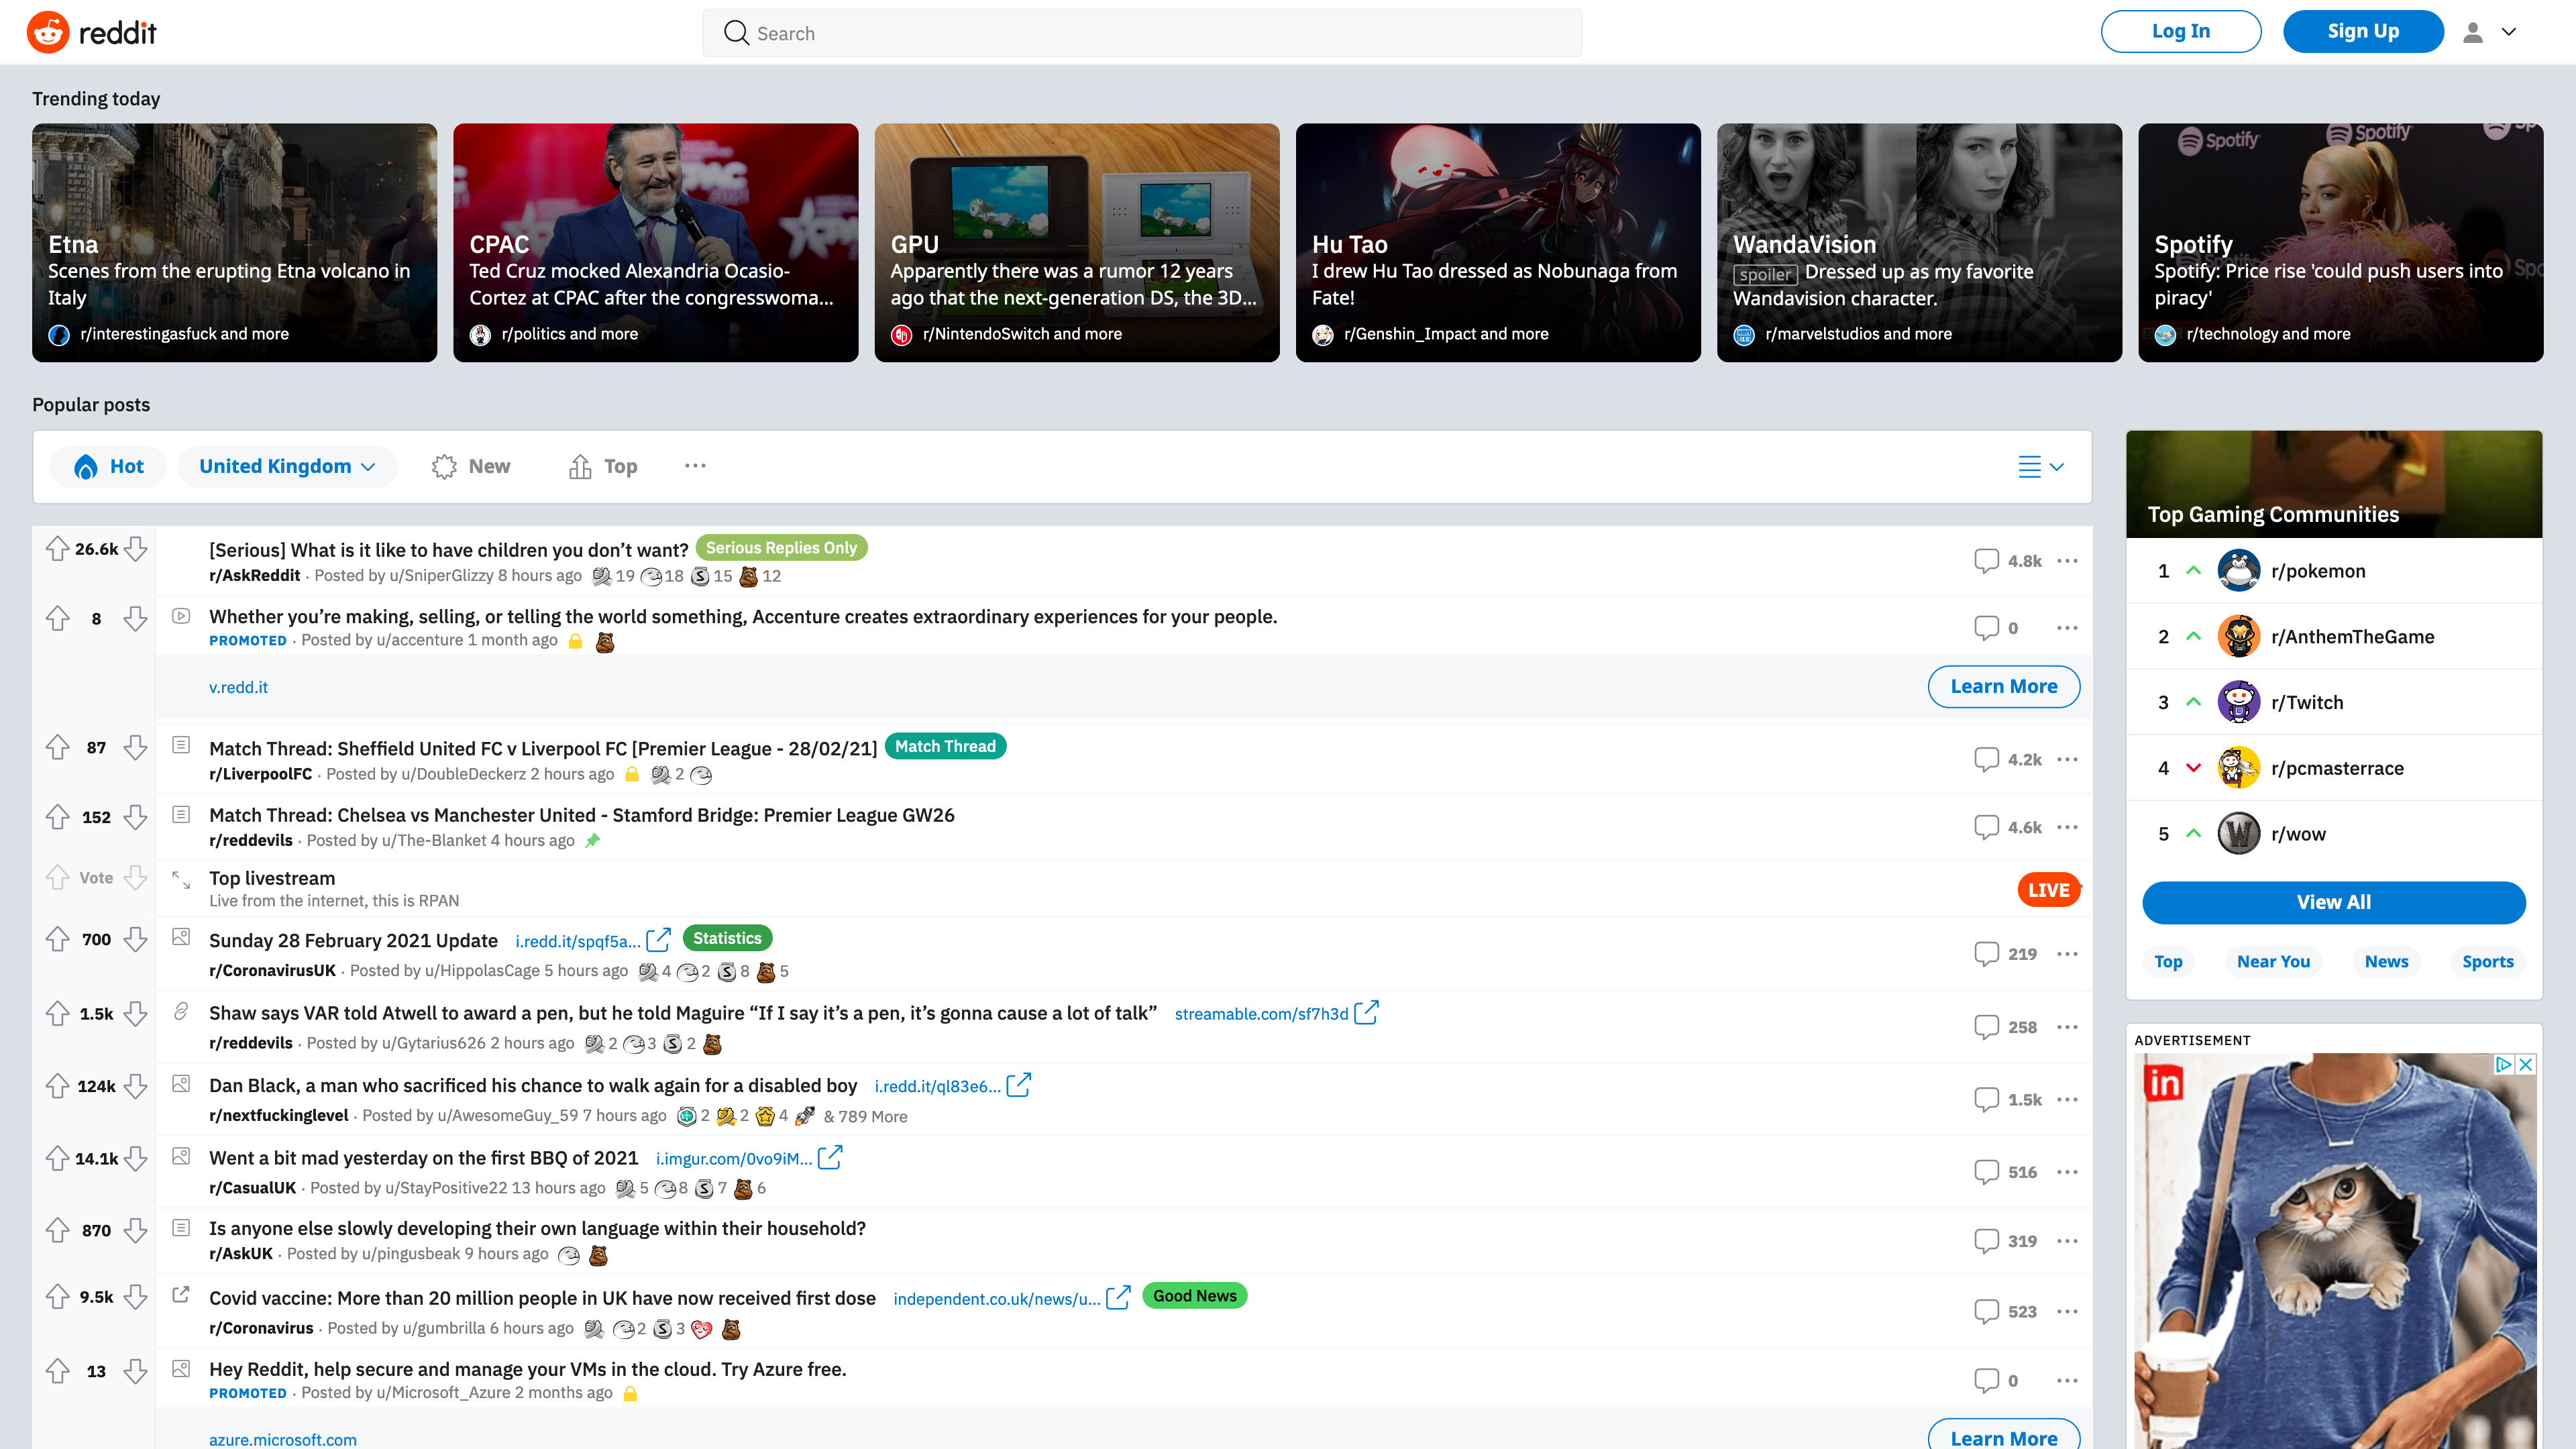Open the streamable.com external link icon
Image resolution: width=2576 pixels, height=1449 pixels.
1366,1012
